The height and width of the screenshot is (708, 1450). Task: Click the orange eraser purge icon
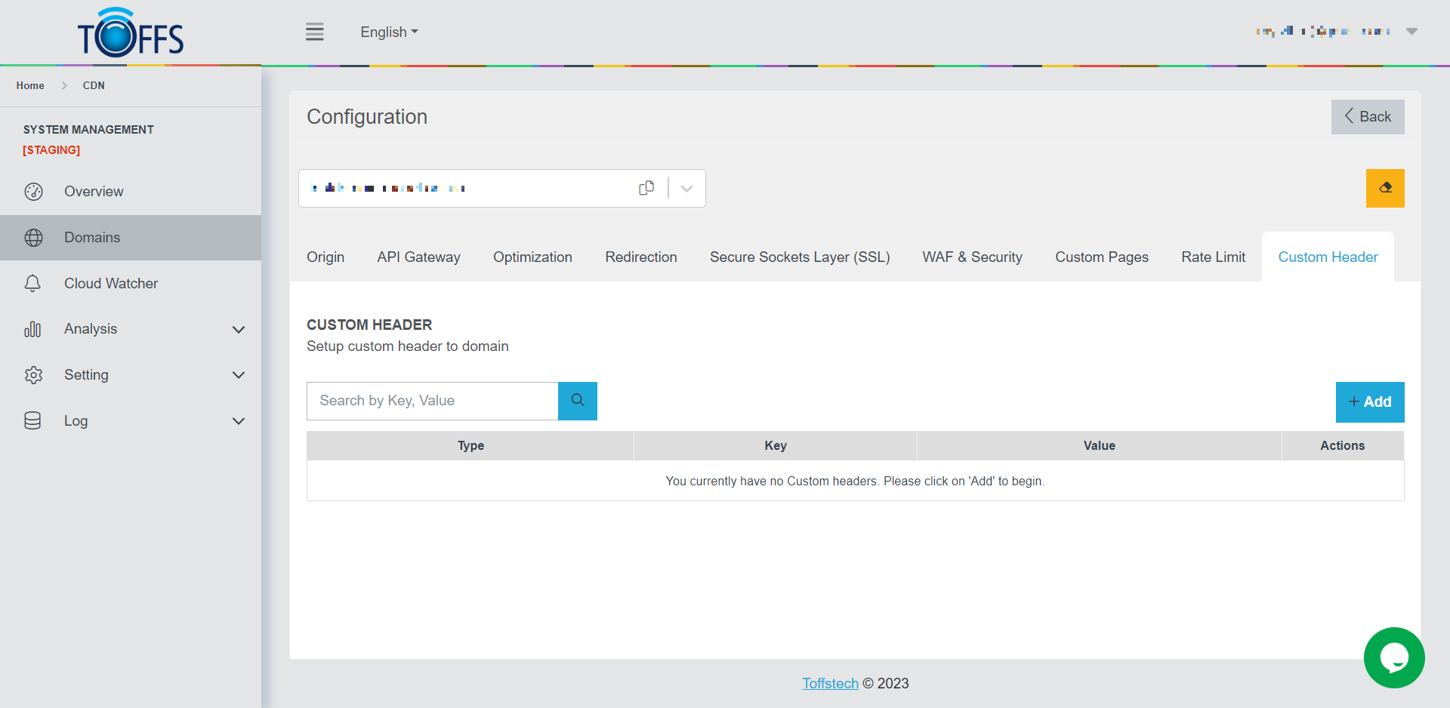pos(1384,188)
